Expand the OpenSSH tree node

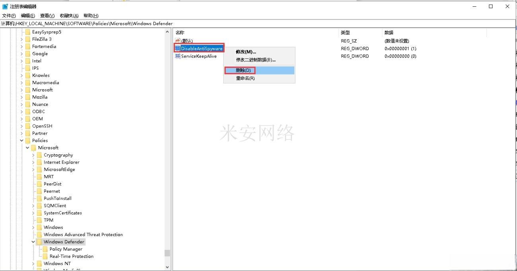pos(22,126)
